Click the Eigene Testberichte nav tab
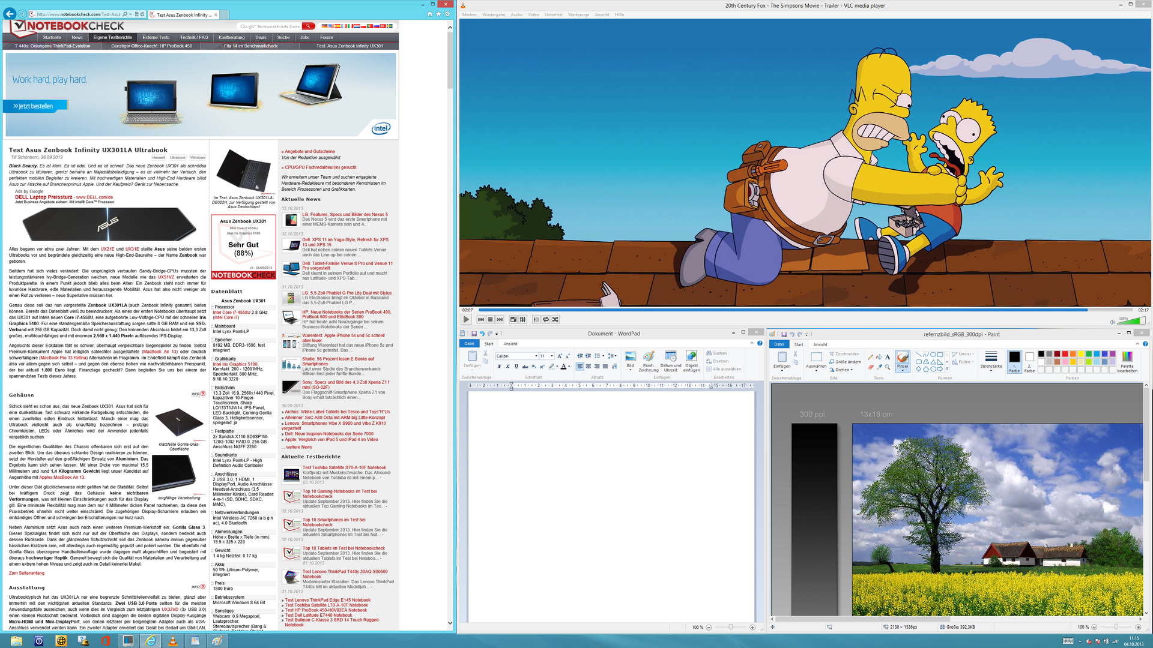The height and width of the screenshot is (648, 1153). (113, 37)
